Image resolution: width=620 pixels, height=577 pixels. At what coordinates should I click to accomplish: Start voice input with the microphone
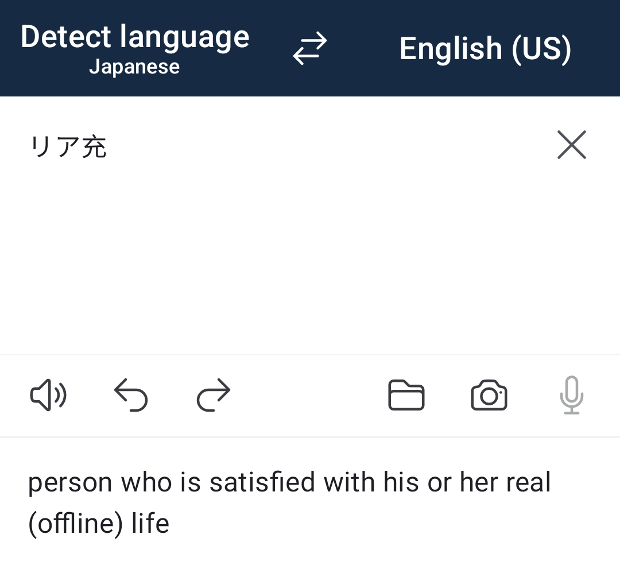[x=572, y=395]
